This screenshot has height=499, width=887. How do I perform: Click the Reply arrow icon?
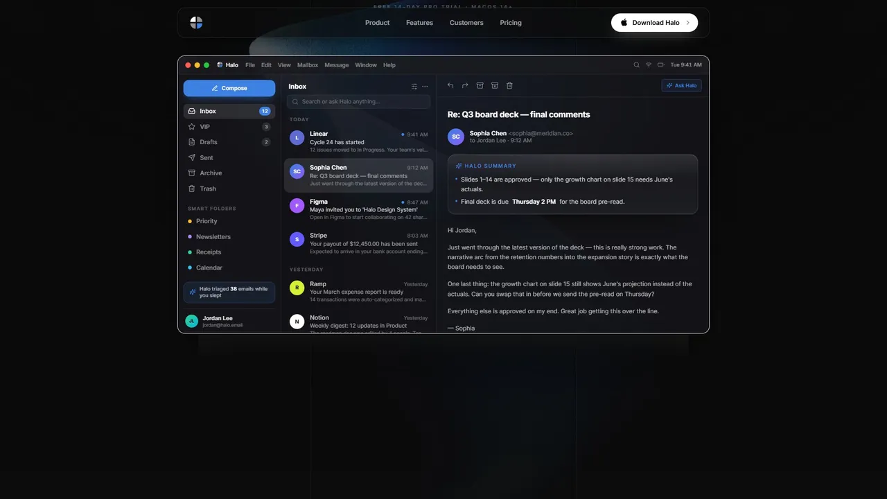point(450,85)
